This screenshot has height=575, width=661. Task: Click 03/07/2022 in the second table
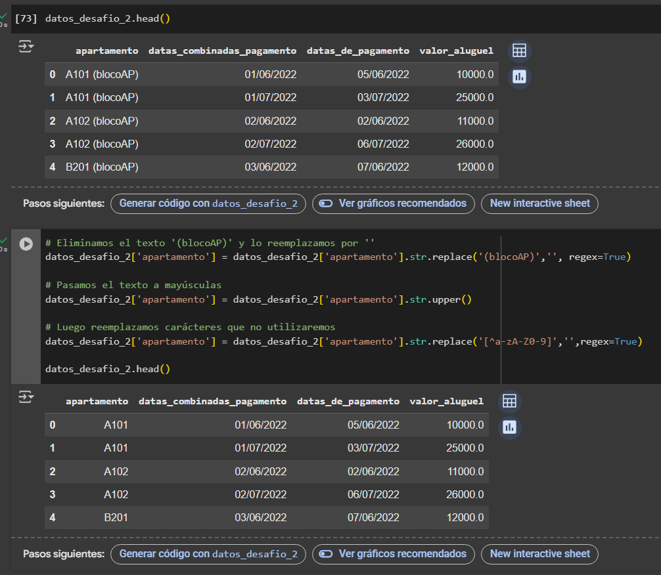tap(373, 448)
